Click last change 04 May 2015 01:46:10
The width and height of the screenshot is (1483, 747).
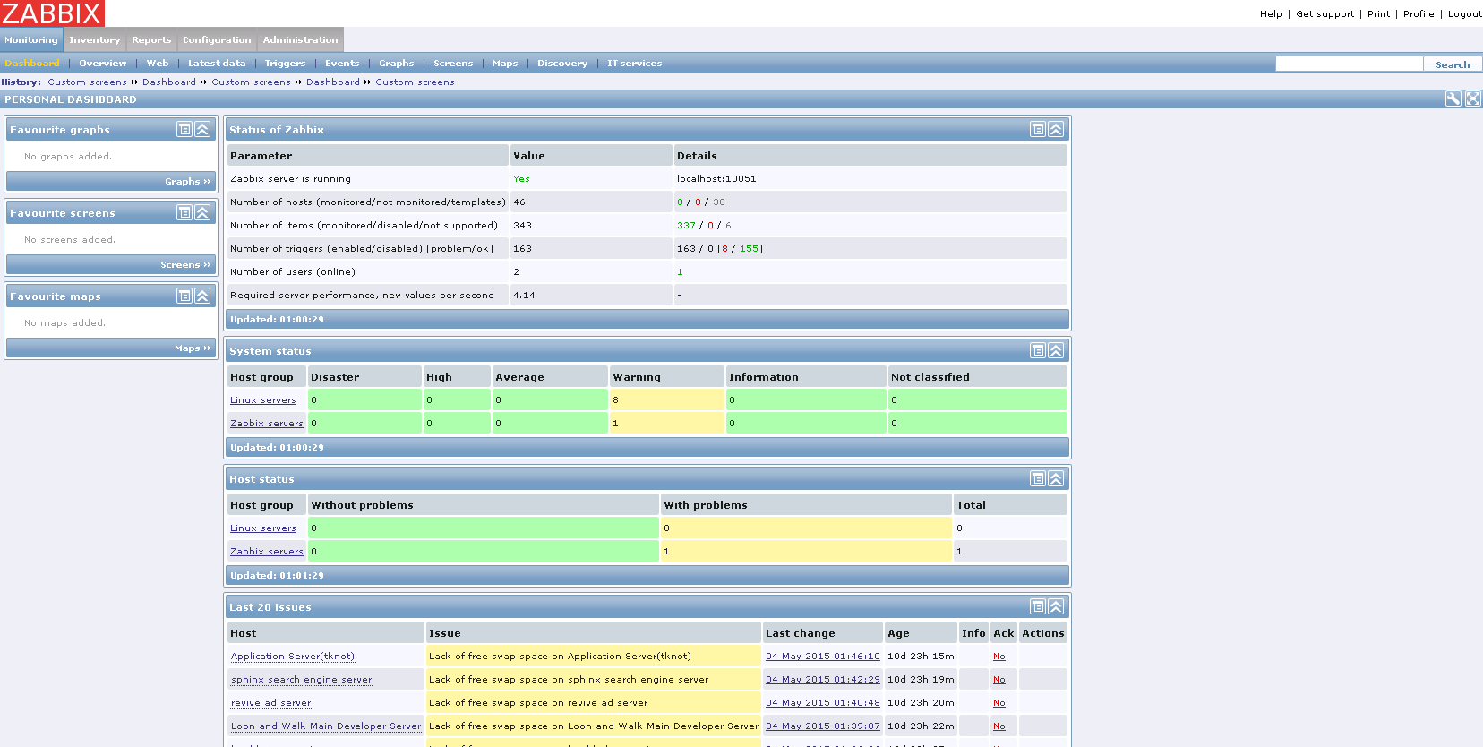click(823, 657)
